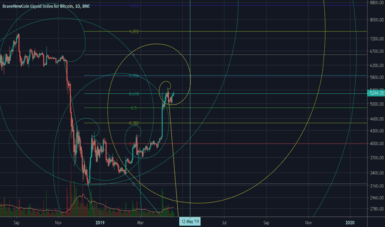
Task: Select the 6200.00 price axis label
Action: [x=377, y=66]
